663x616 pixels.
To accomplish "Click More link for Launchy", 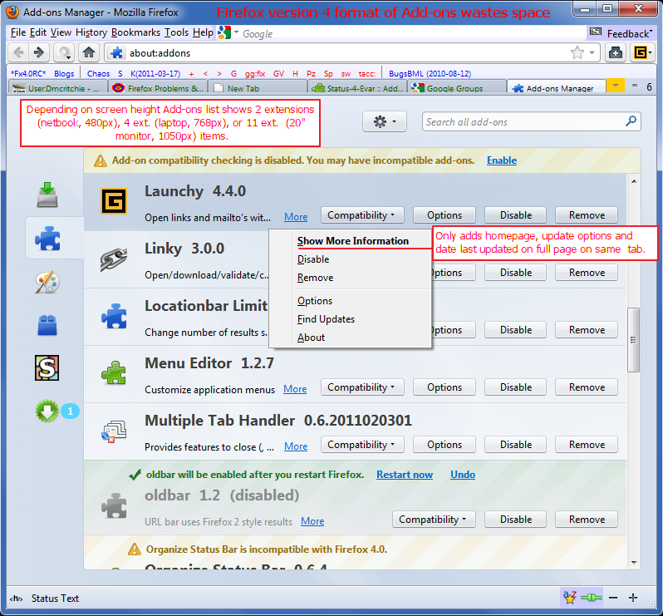I will click(296, 217).
